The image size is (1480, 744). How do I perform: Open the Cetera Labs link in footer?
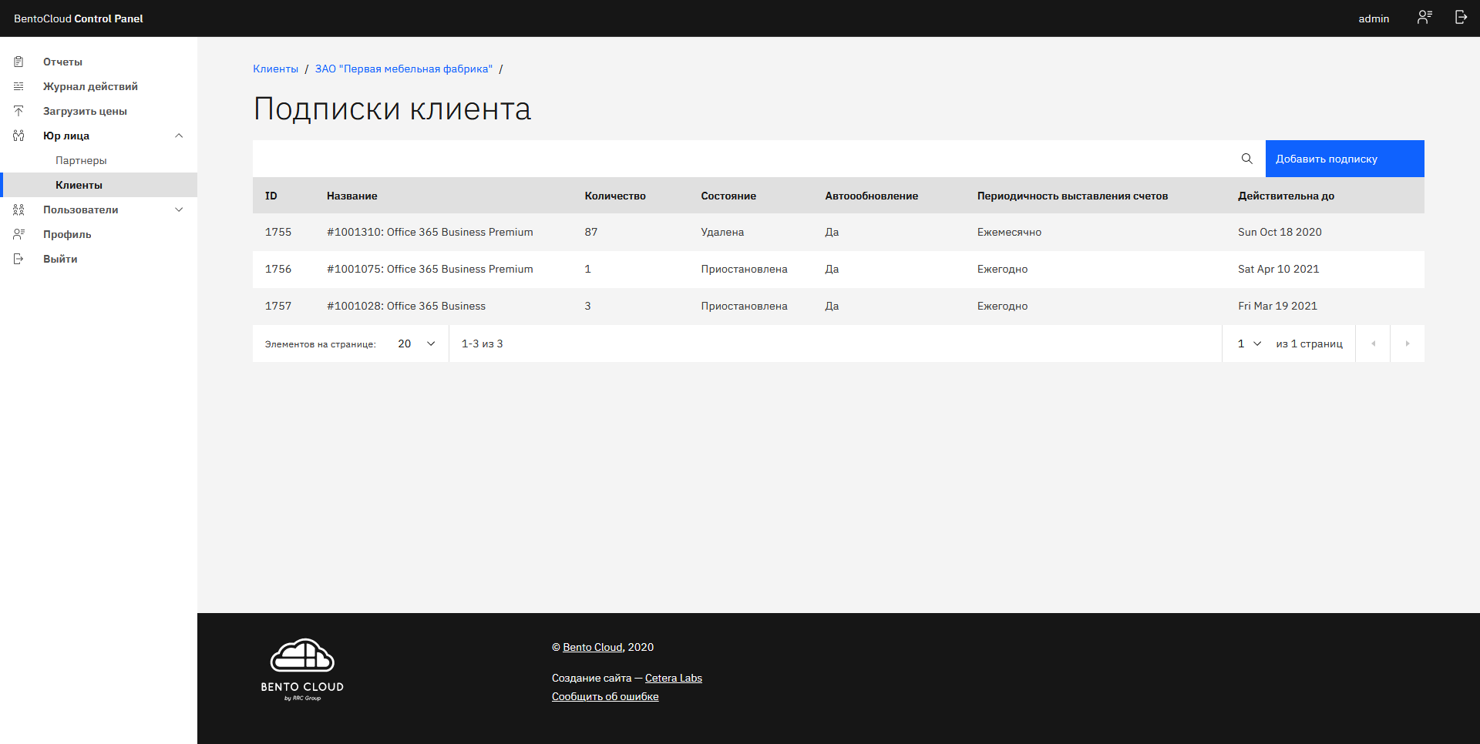click(673, 678)
